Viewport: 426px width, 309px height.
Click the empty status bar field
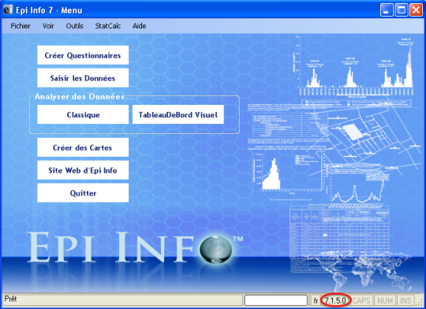(x=276, y=300)
